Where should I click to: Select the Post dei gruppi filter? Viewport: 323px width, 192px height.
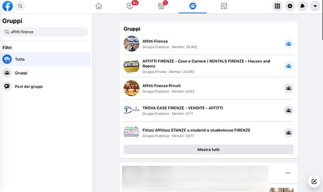(45, 86)
